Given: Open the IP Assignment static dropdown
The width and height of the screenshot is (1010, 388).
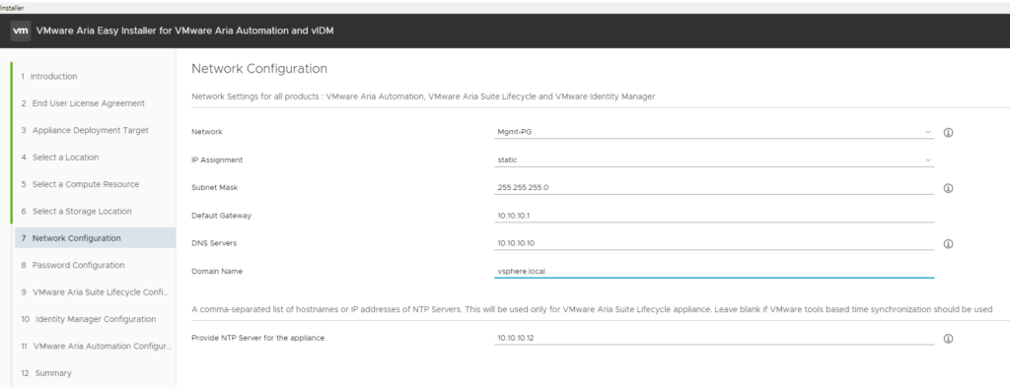Looking at the screenshot, I should [x=714, y=160].
